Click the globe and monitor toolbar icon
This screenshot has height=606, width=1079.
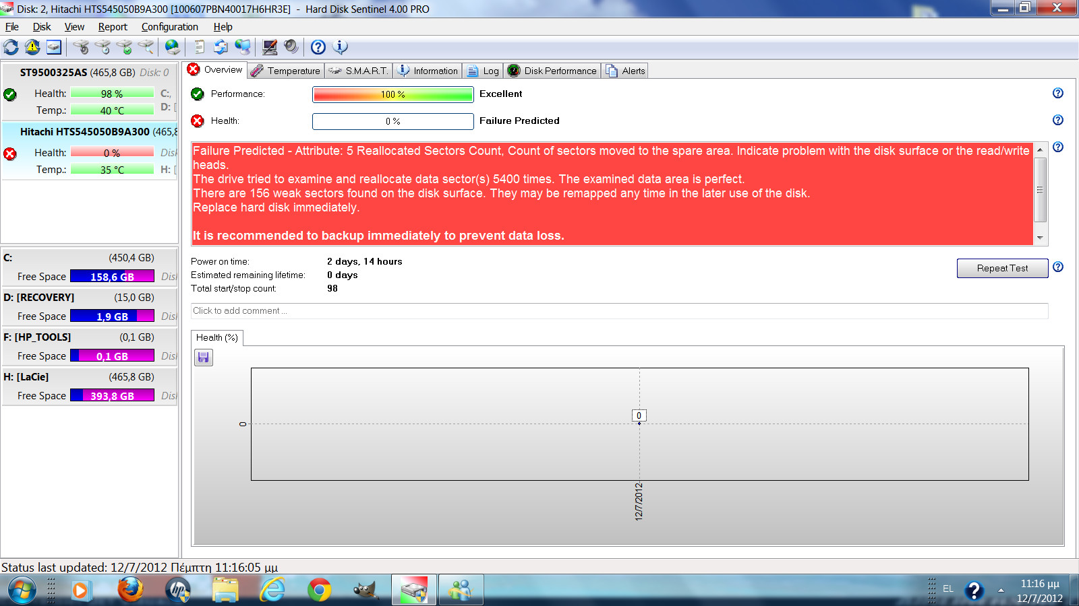point(242,47)
